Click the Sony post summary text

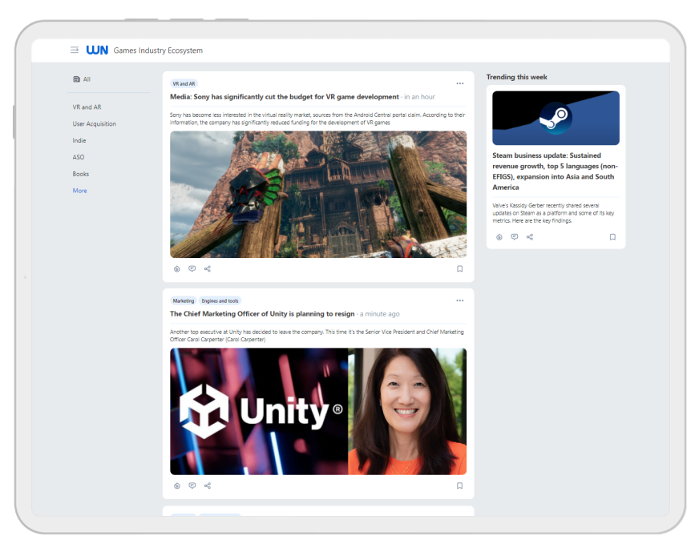(317, 119)
